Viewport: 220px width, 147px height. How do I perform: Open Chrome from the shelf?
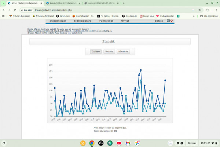click(92, 143)
